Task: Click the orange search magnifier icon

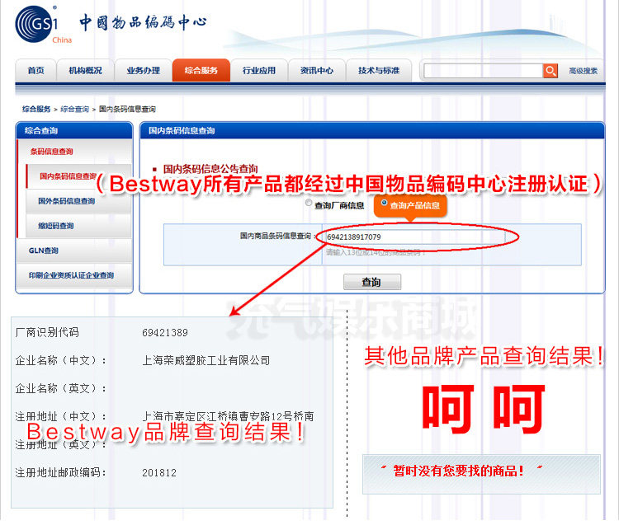Action: coord(550,71)
